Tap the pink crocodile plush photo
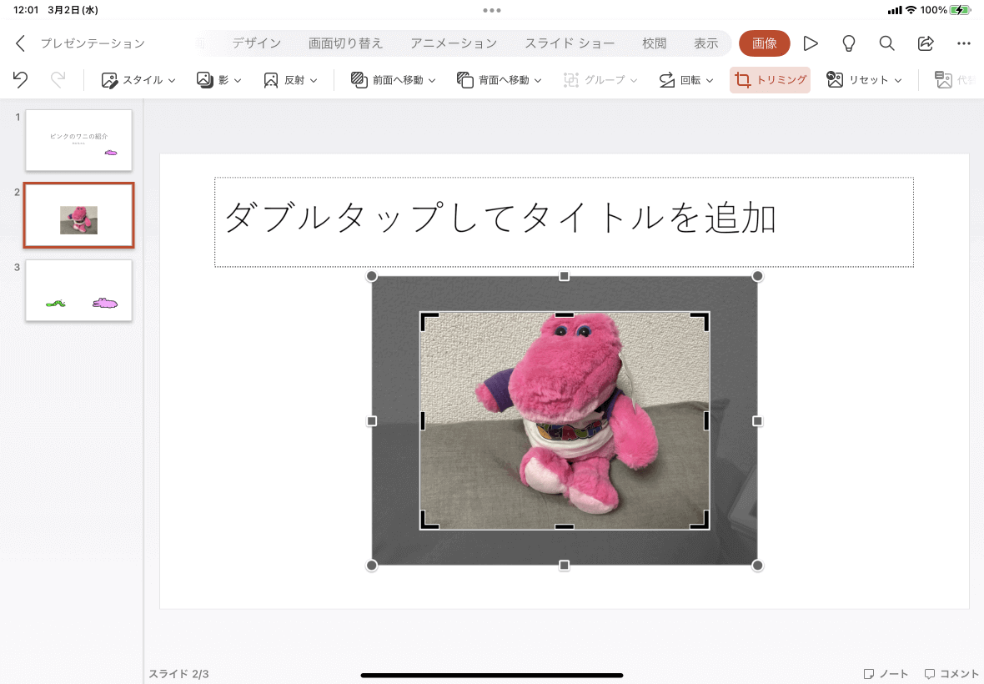The width and height of the screenshot is (984, 684). 565,421
